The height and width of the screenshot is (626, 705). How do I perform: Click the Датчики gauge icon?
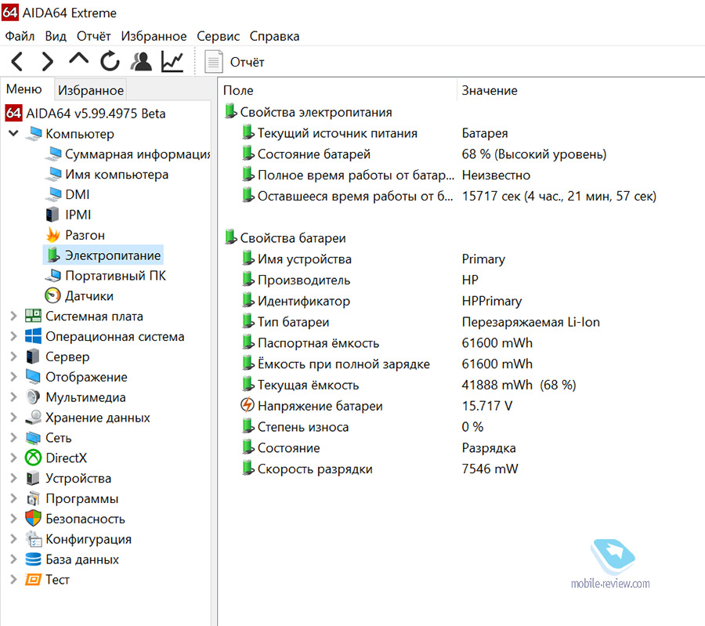pyautogui.click(x=52, y=295)
